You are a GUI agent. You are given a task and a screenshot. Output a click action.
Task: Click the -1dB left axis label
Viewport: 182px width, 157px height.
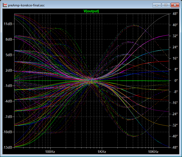[8, 86]
